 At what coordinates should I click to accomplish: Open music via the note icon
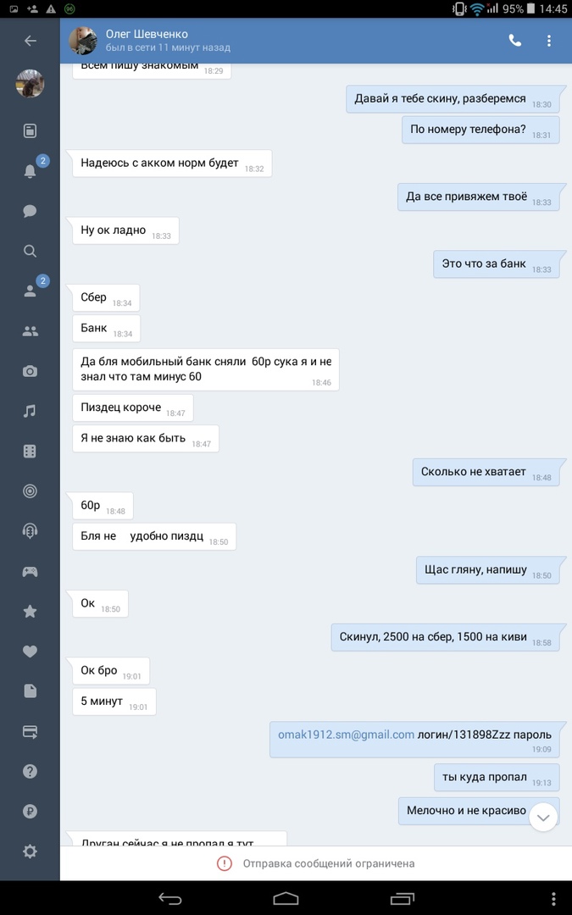click(30, 412)
